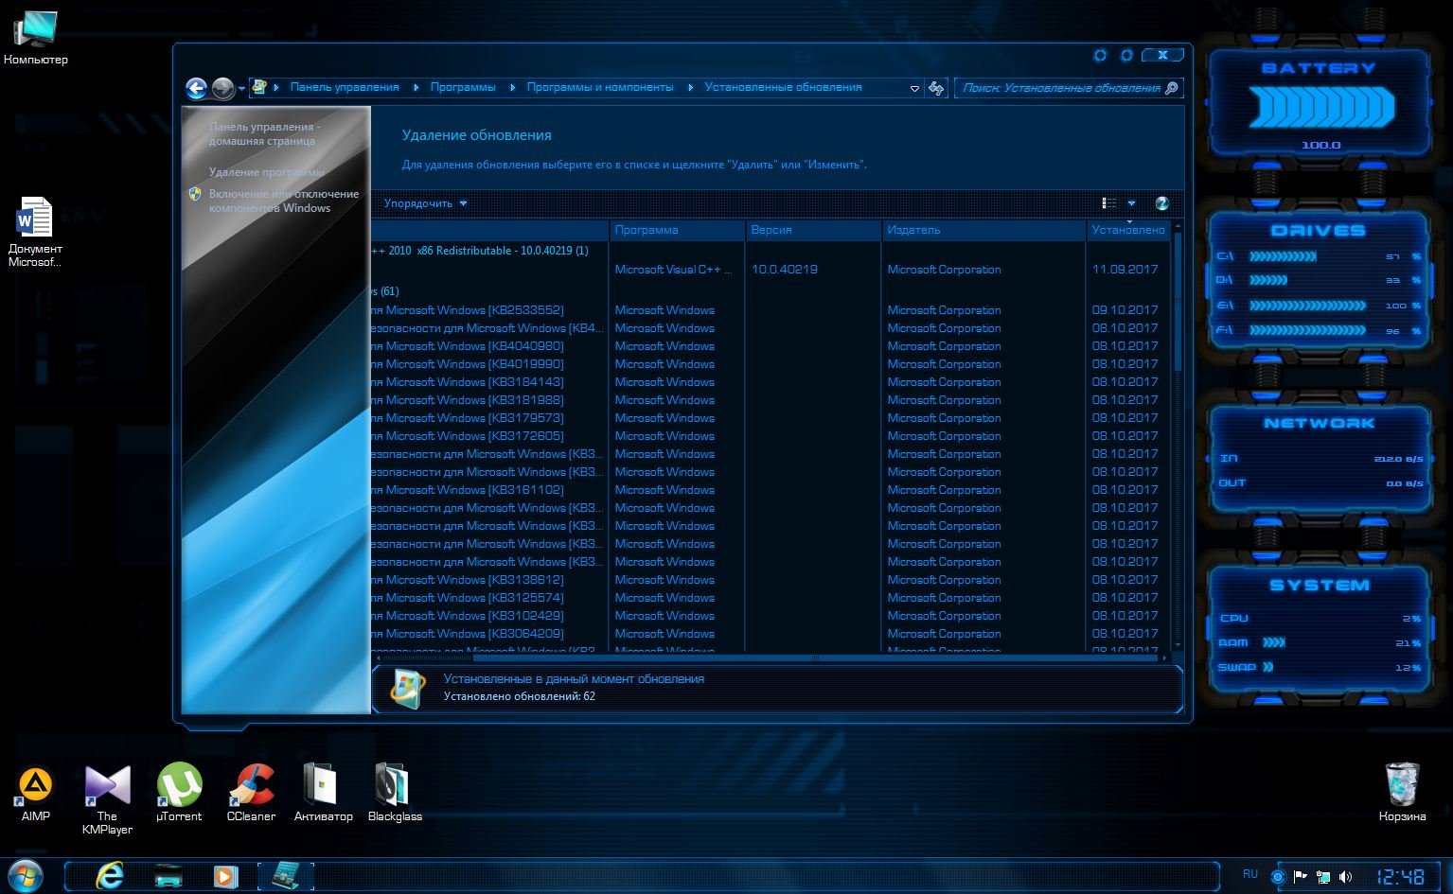Open the Explorer taskbar icon next to Internet Explorer
Image resolution: width=1453 pixels, height=894 pixels.
tap(168, 876)
